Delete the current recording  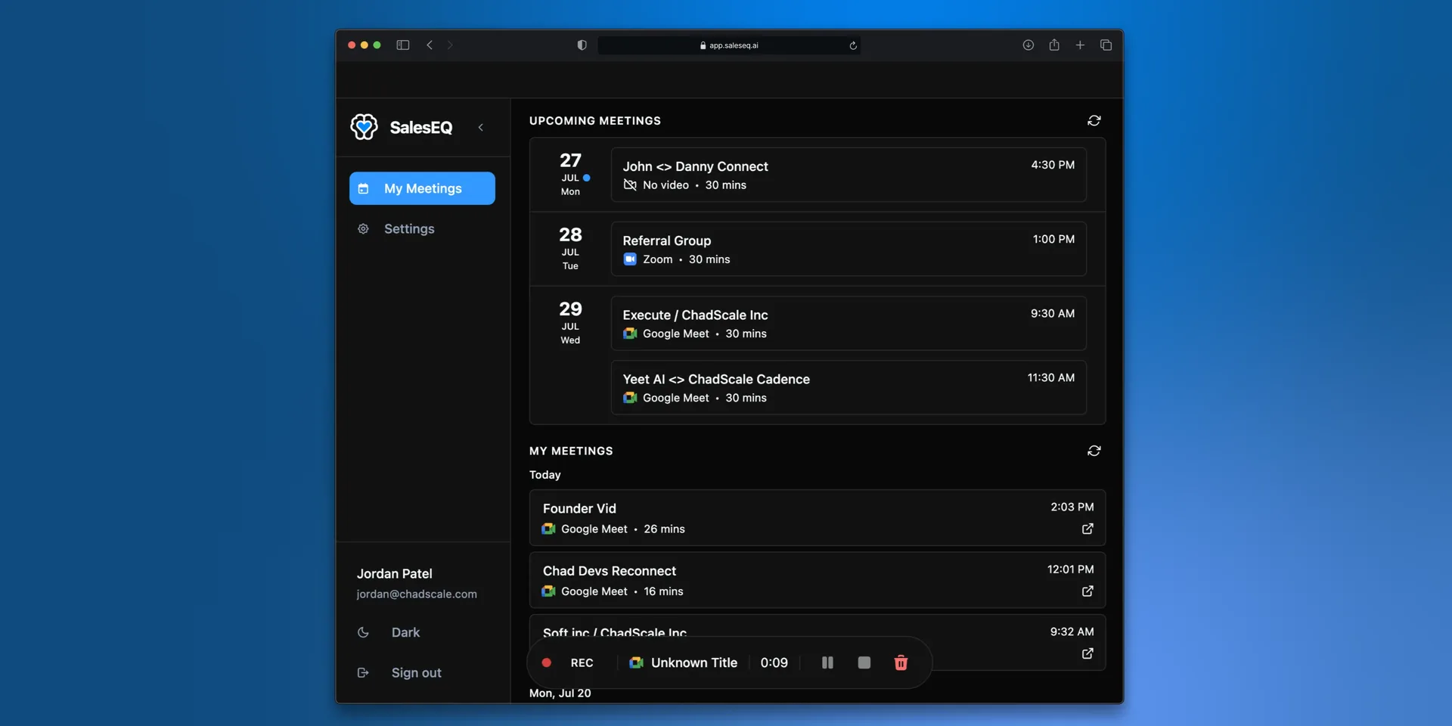(901, 662)
